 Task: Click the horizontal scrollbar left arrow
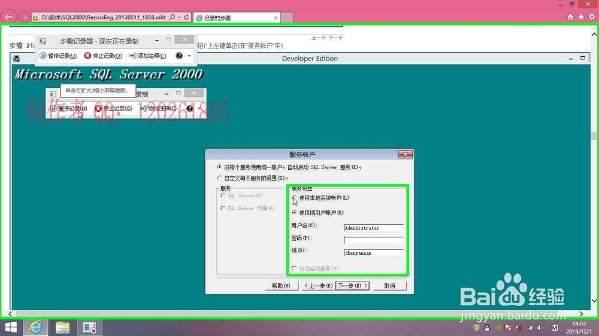click(x=10, y=313)
